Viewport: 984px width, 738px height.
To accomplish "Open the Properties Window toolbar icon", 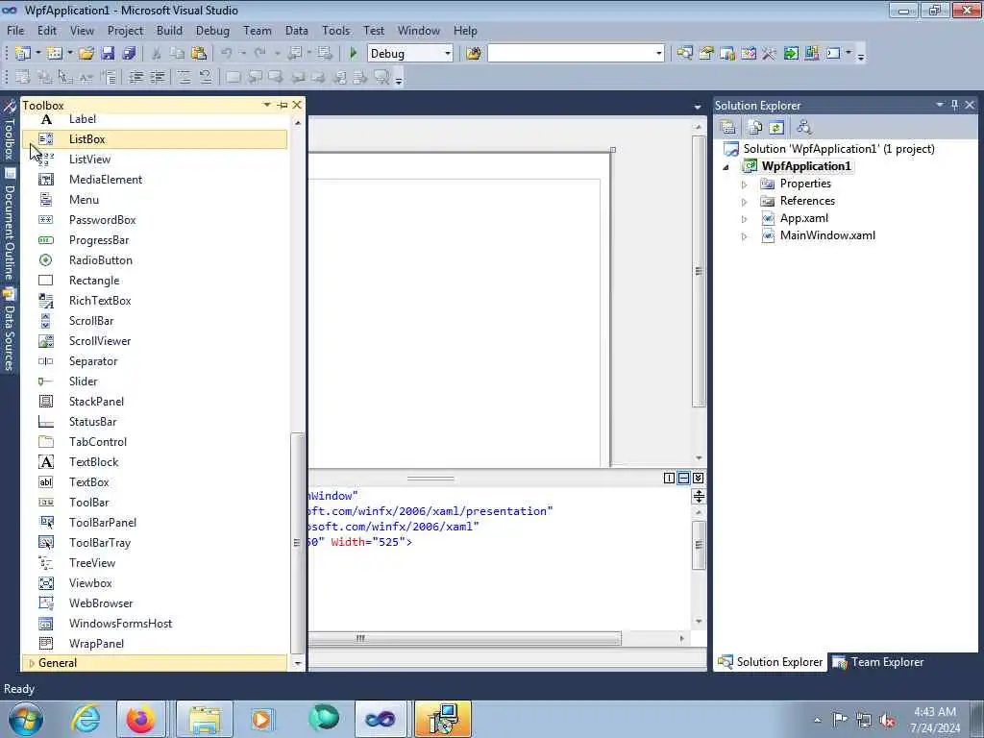I will [706, 54].
